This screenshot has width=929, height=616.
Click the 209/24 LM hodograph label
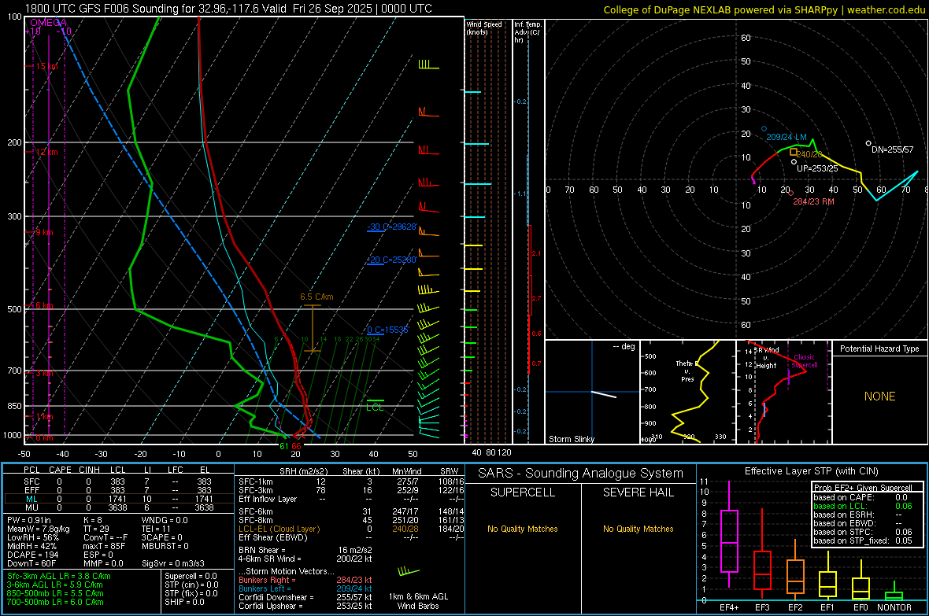point(787,137)
